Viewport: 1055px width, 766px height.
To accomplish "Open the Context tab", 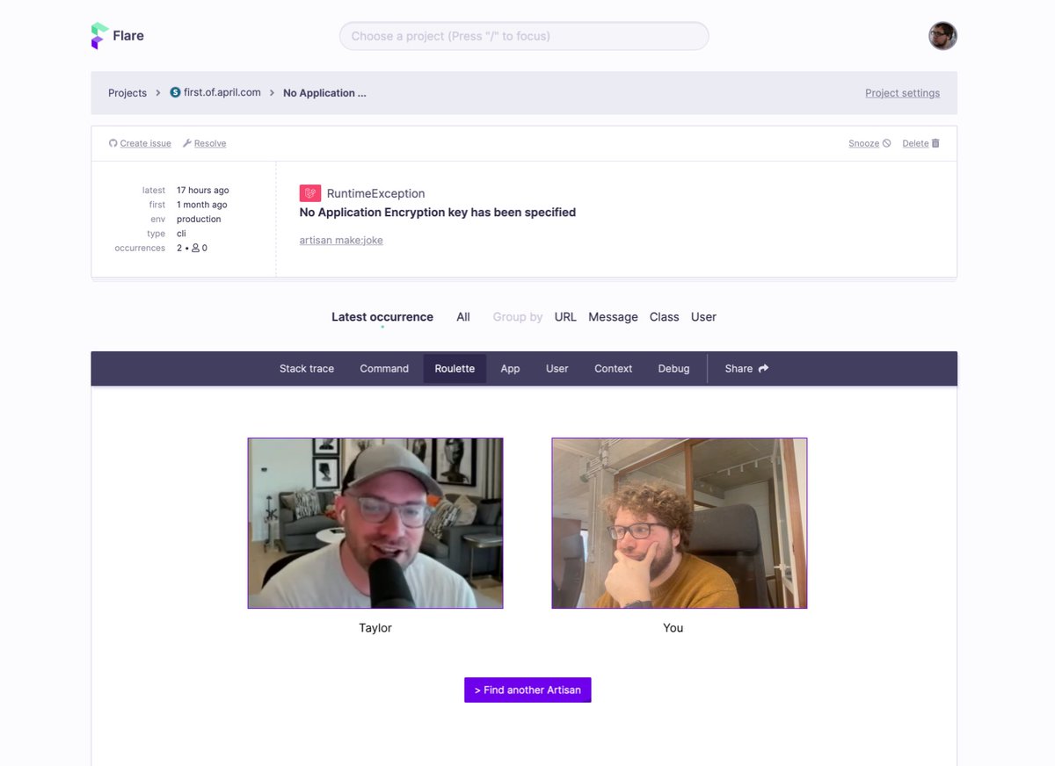I will pos(613,369).
